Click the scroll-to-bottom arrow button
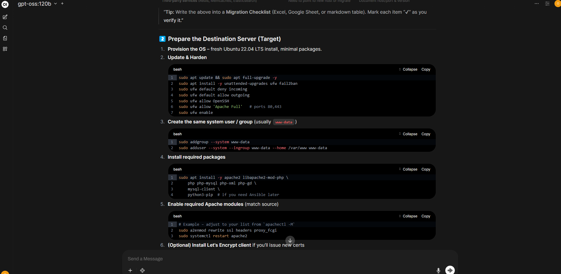The width and height of the screenshot is (561, 274). click(x=290, y=240)
